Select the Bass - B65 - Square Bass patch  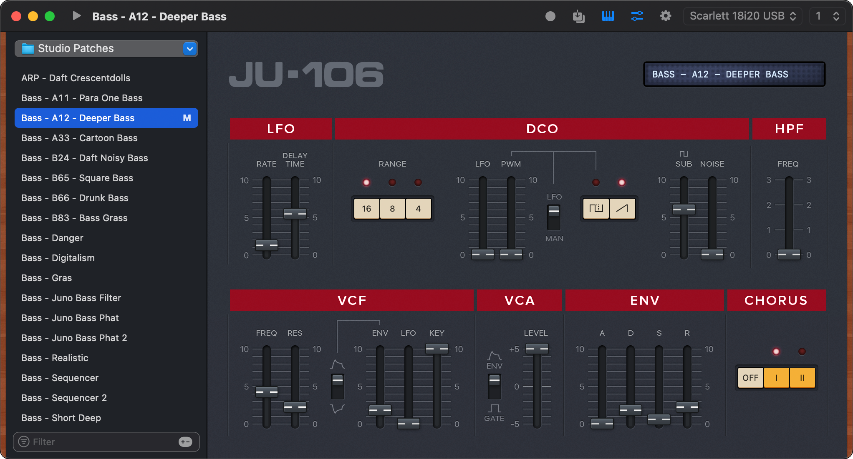77,178
